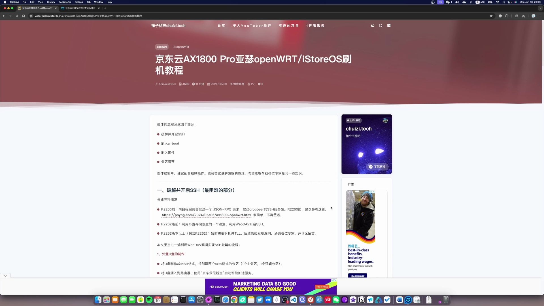Open the phyng.com ax1800-openwrt link
The height and width of the screenshot is (306, 544).
pos(206,215)
